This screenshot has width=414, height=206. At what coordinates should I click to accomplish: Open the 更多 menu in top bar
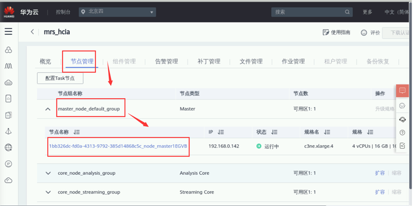(x=367, y=12)
